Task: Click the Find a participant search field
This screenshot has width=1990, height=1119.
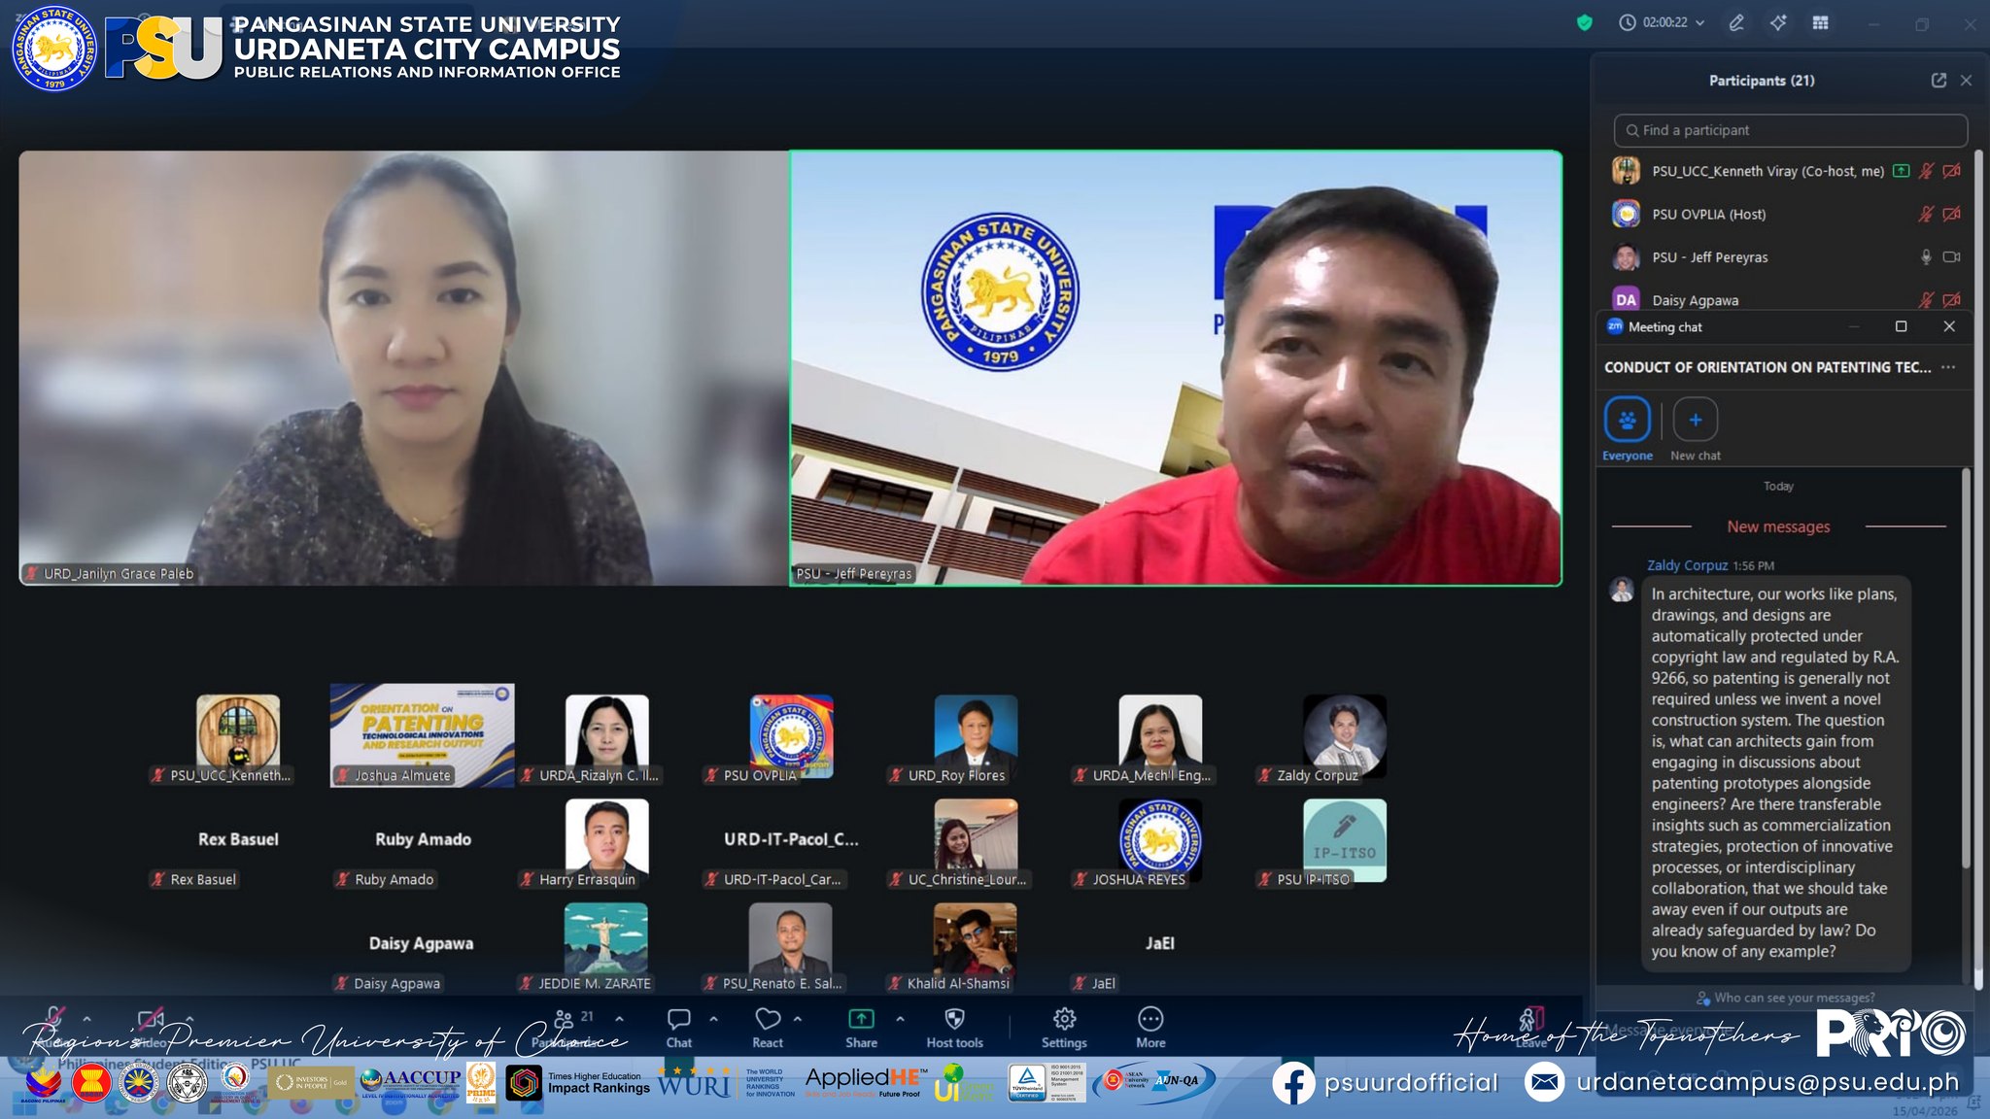Action: 1790,130
